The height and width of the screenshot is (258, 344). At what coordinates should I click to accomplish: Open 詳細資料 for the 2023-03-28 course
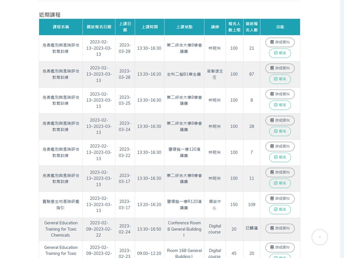pos(280,68)
